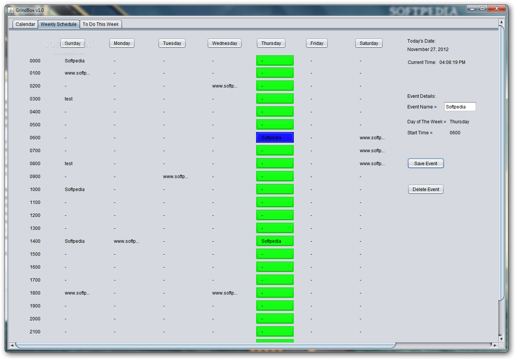Click Sunday 0100 www.softp... event
Screen dimensions: 516x360
(77, 73)
